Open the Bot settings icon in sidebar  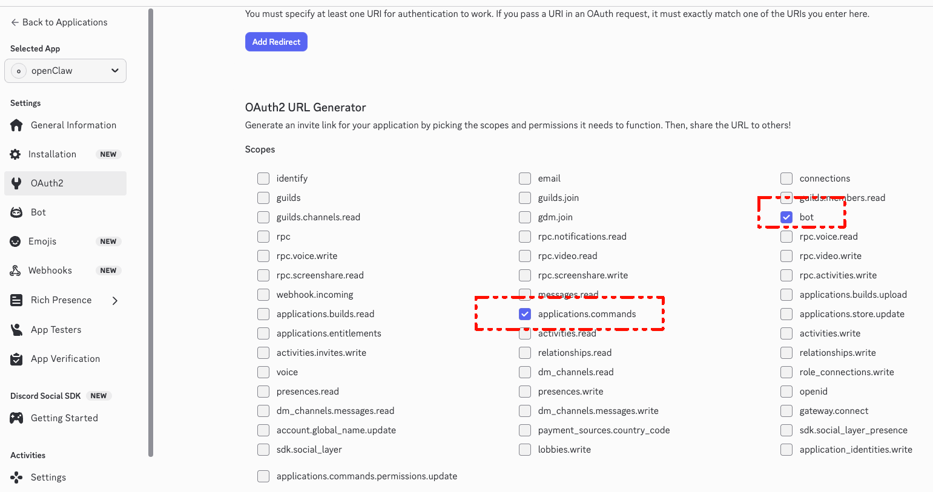pyautogui.click(x=15, y=212)
